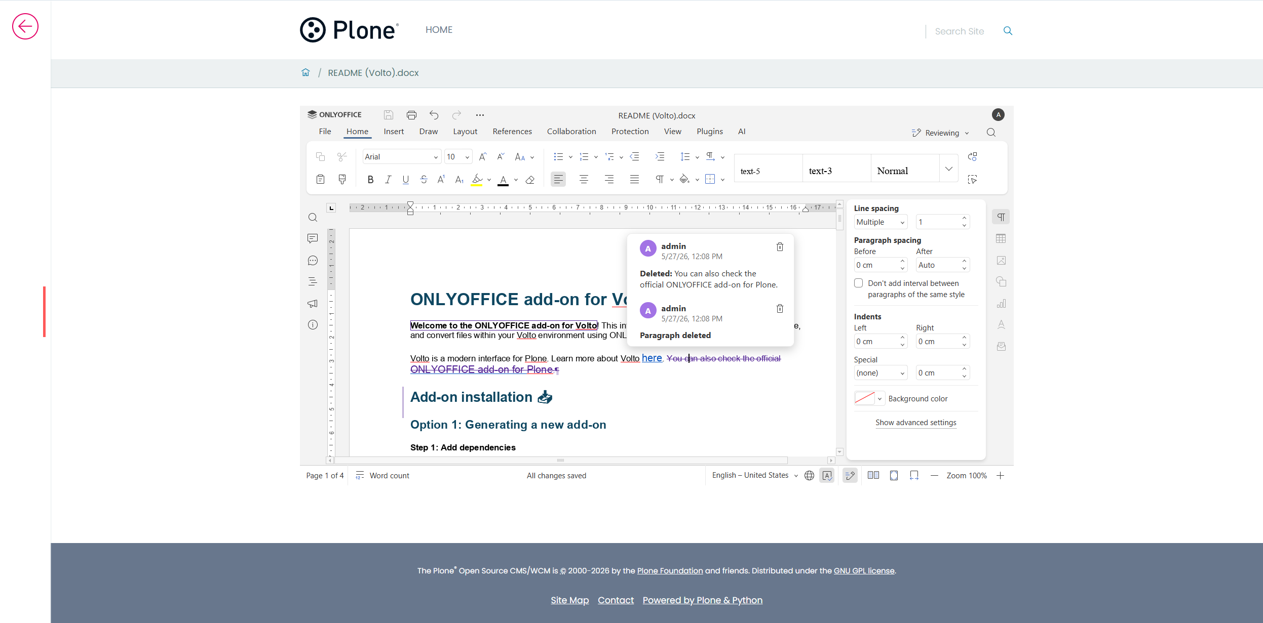Open the Headings navigation panel

(x=313, y=281)
